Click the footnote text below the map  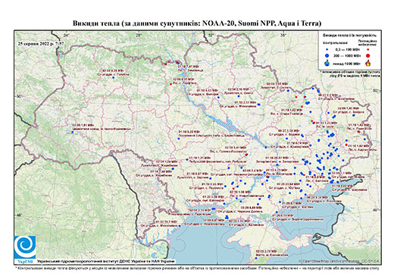pos(197,268)
